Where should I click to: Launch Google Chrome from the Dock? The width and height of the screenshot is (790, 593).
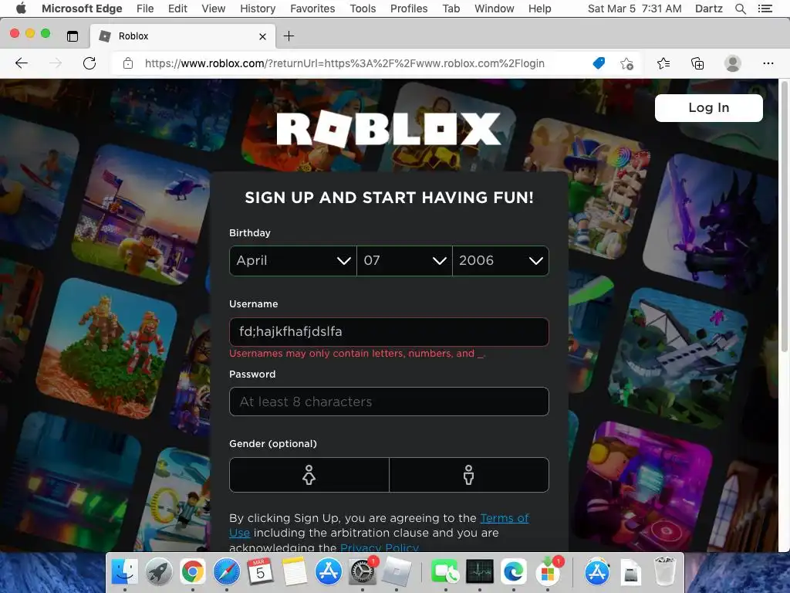(x=193, y=572)
